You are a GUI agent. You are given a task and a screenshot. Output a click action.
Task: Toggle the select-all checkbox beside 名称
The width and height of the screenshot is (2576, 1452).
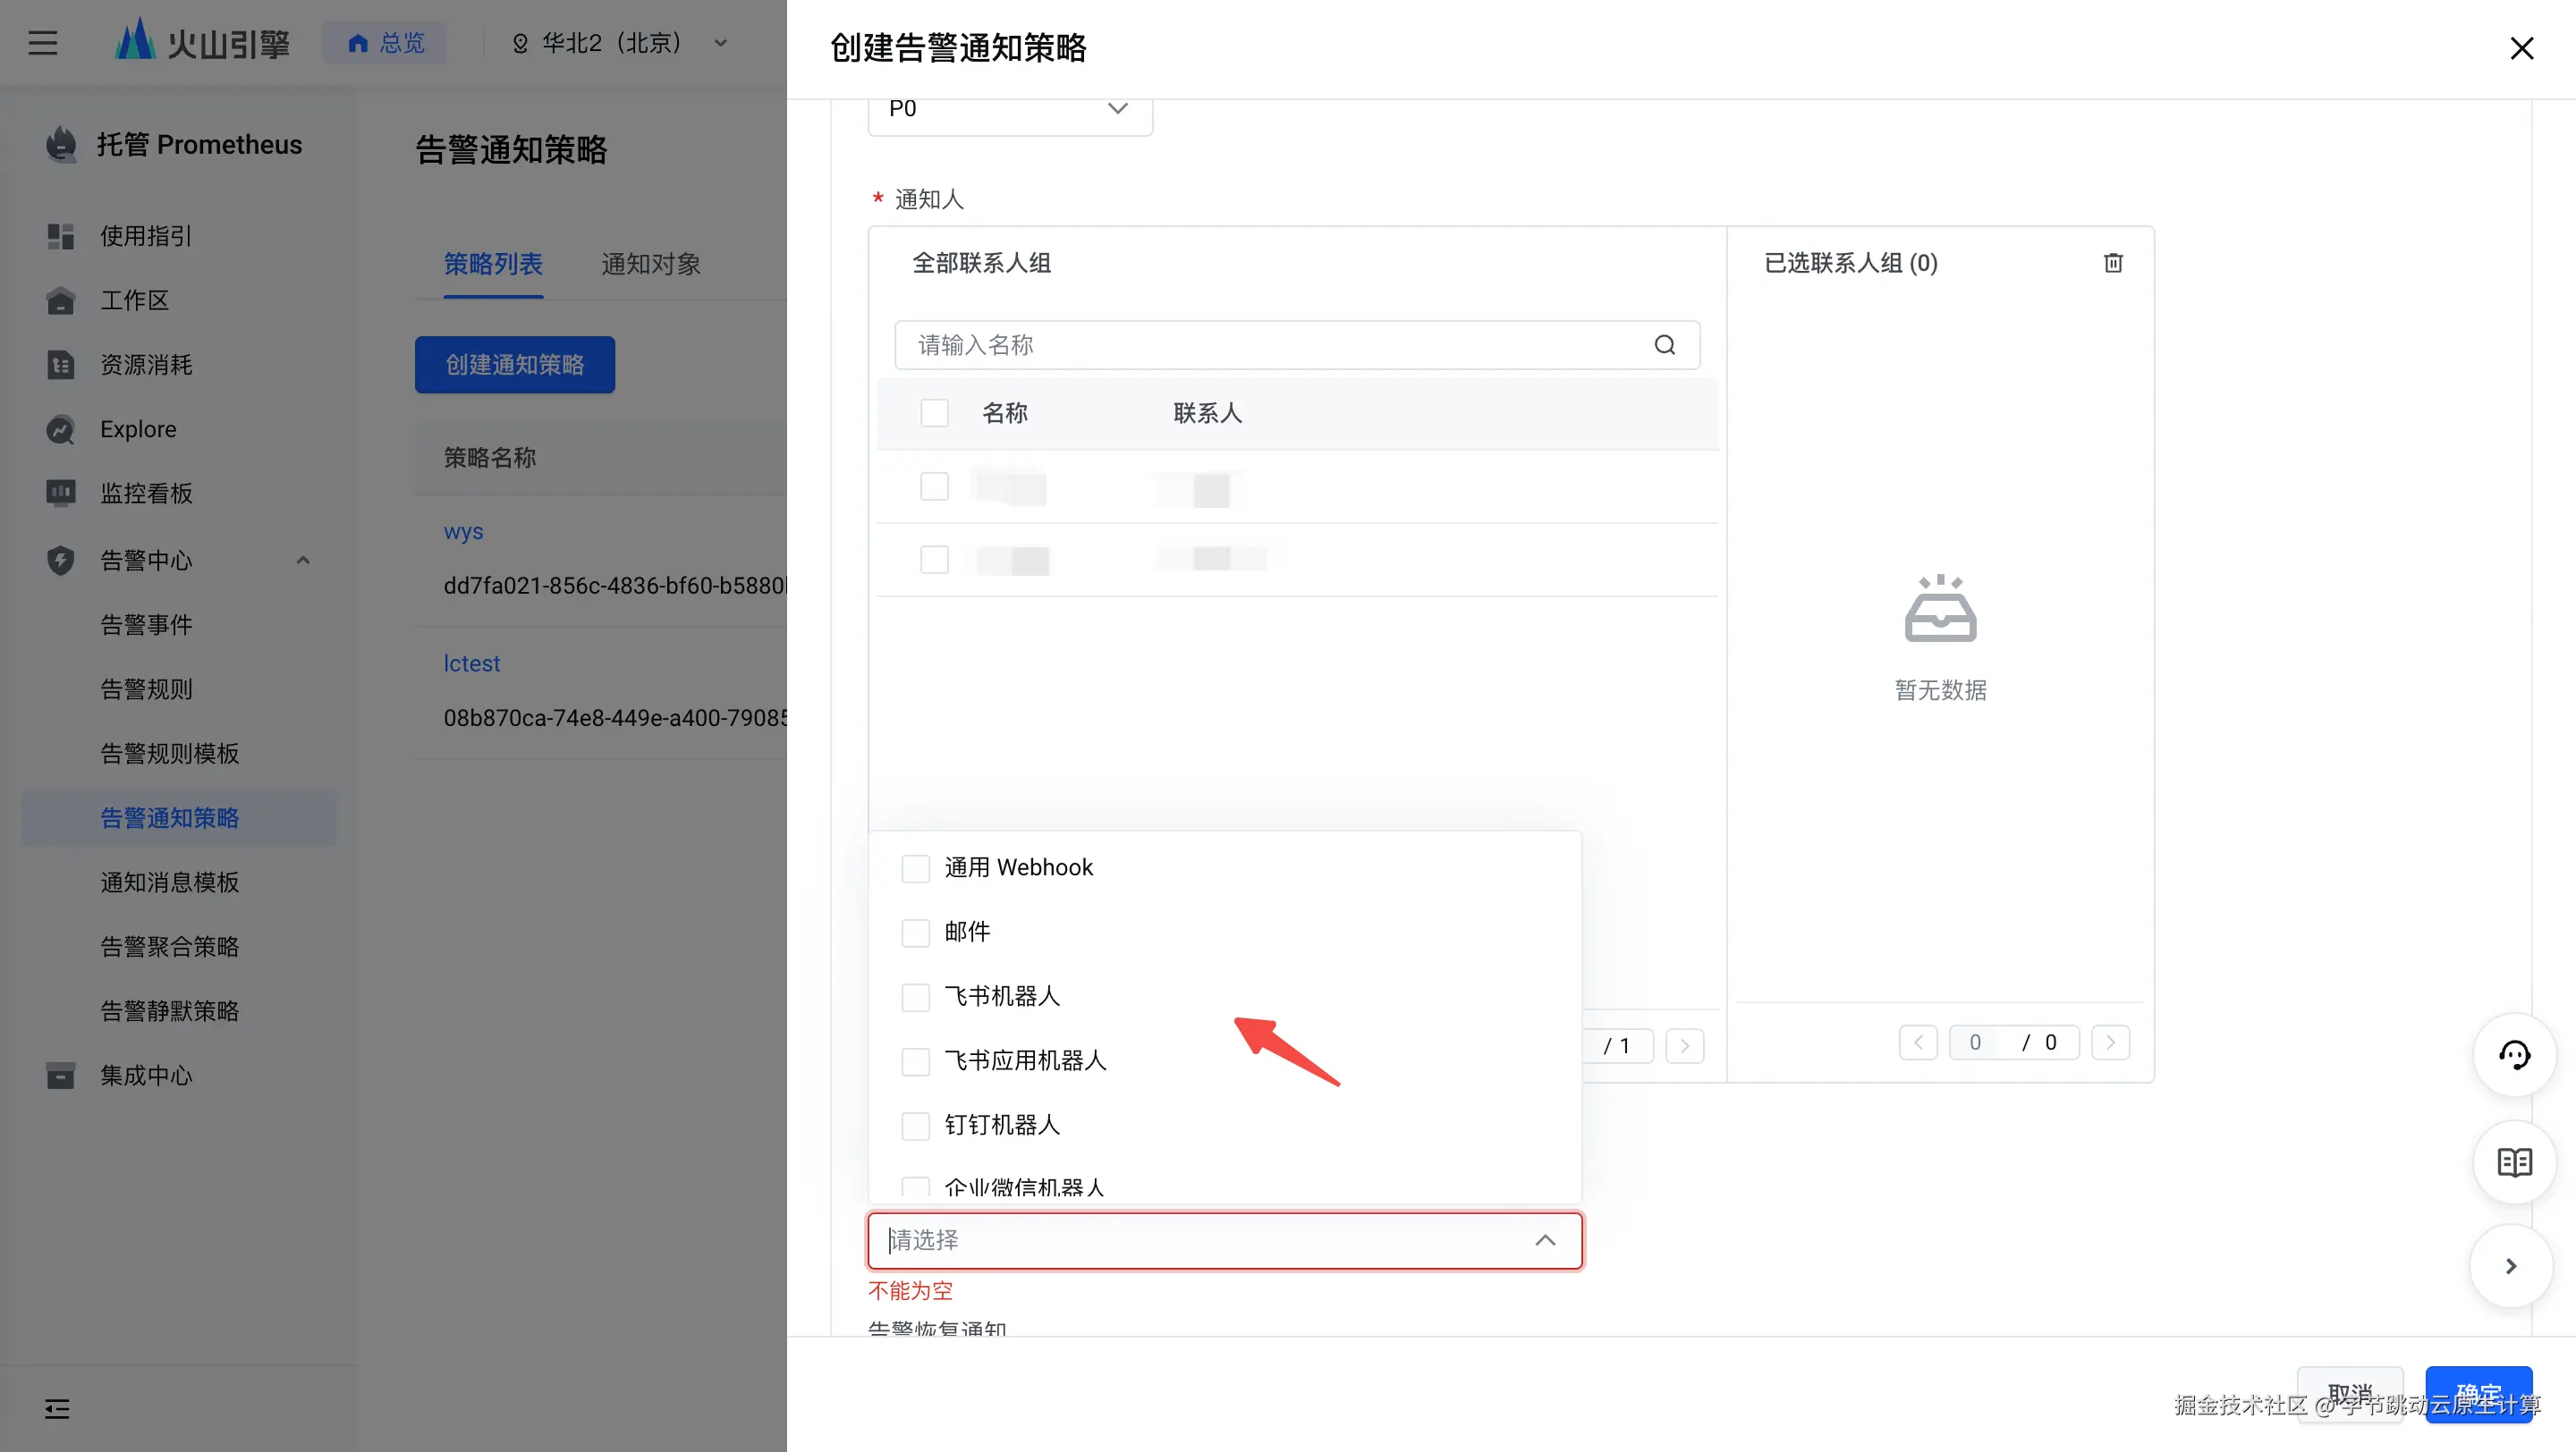[x=934, y=413]
